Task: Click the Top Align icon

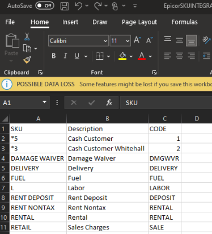Action: [168, 39]
